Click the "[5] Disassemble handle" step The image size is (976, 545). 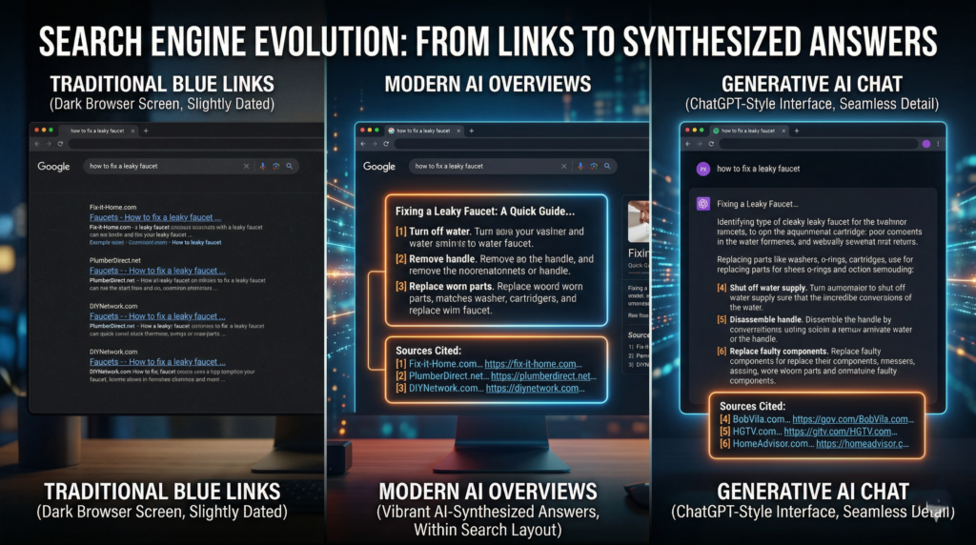point(814,329)
